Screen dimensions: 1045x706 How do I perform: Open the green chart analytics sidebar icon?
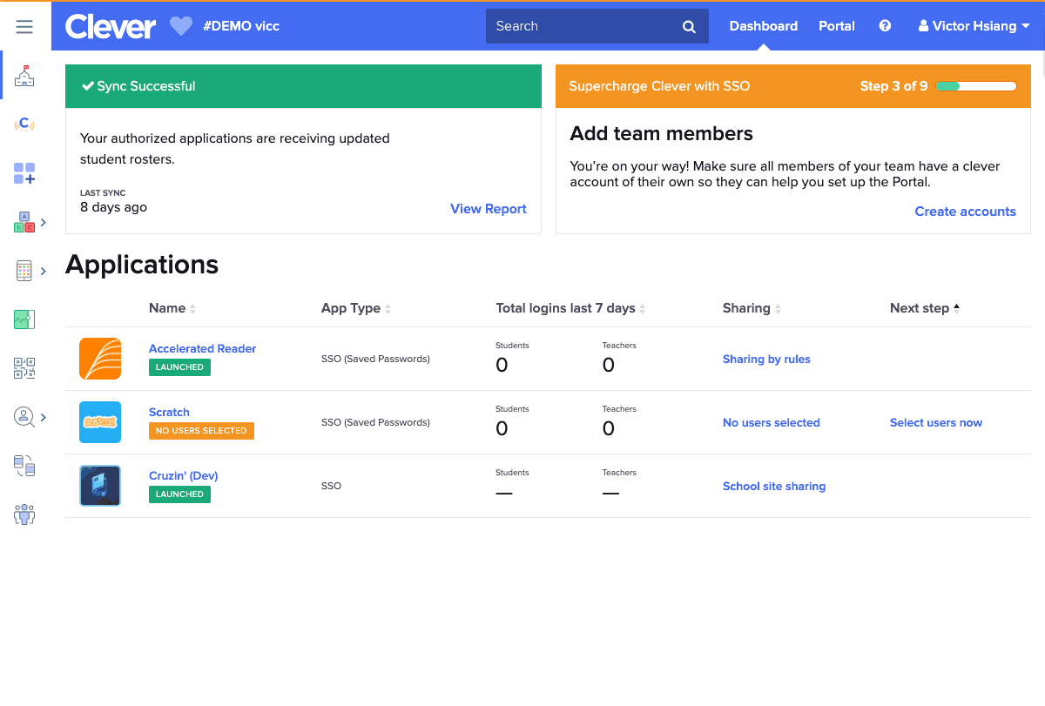[24, 319]
